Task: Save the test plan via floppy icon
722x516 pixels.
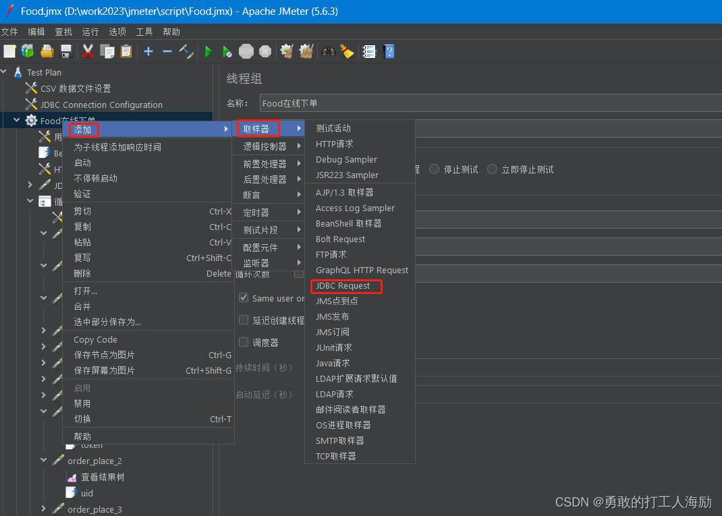Action: (x=66, y=51)
